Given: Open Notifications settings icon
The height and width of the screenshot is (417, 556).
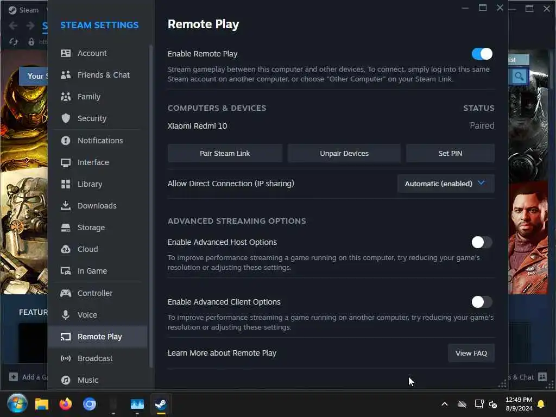Looking at the screenshot, I should pyautogui.click(x=66, y=141).
